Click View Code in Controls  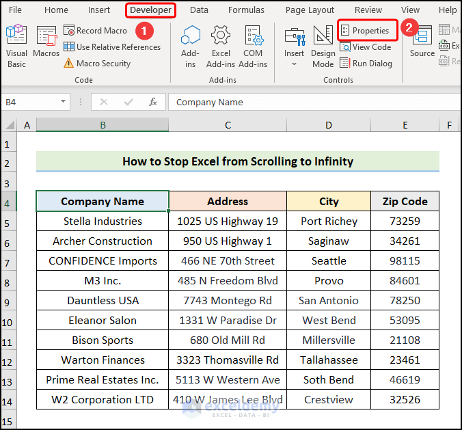coord(366,47)
